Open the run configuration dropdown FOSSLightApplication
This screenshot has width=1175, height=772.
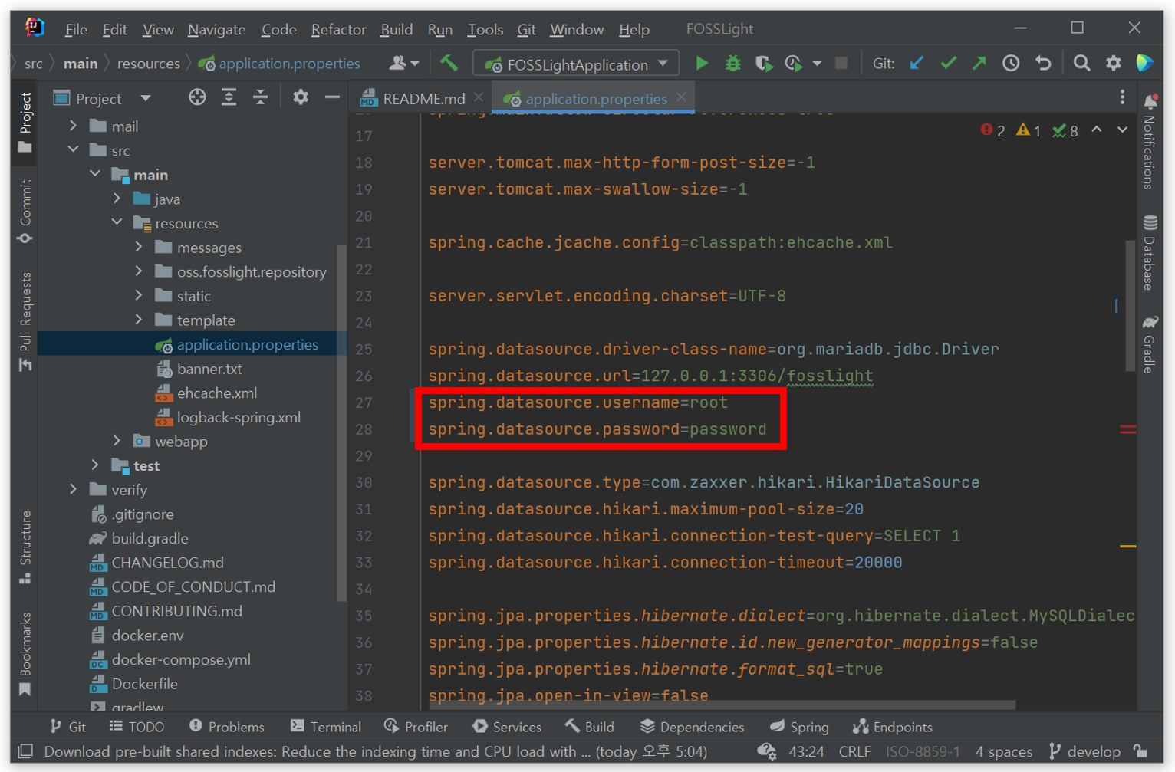tap(576, 64)
